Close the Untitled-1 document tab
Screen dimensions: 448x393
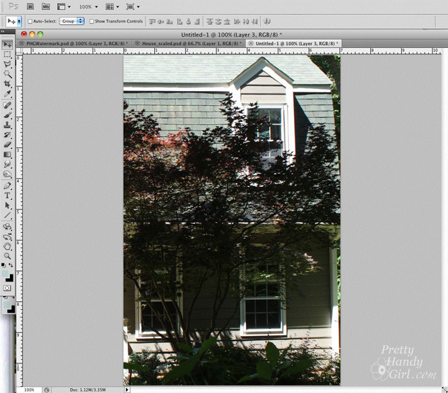251,44
